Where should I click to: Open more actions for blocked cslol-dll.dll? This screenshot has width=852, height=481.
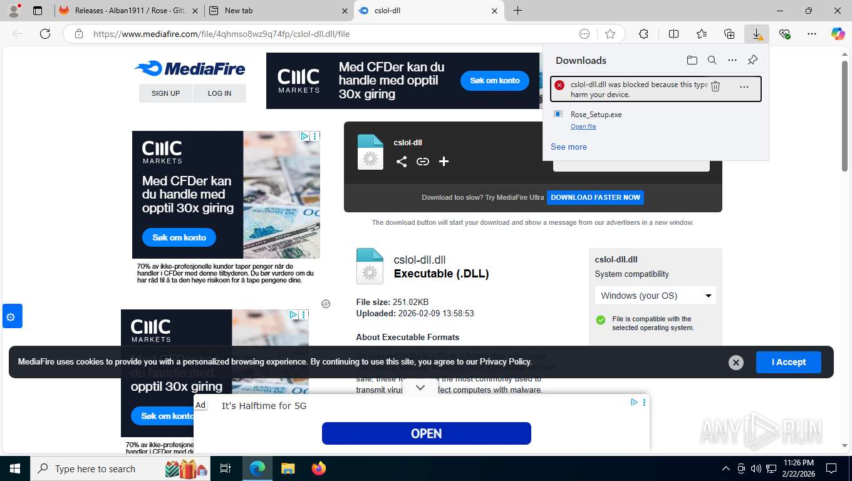tap(744, 86)
